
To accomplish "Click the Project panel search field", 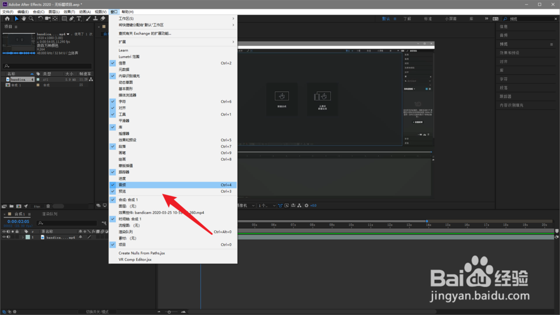I will (48, 66).
